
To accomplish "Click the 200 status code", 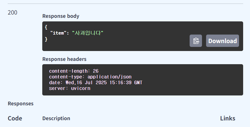I will pyautogui.click(x=12, y=13).
